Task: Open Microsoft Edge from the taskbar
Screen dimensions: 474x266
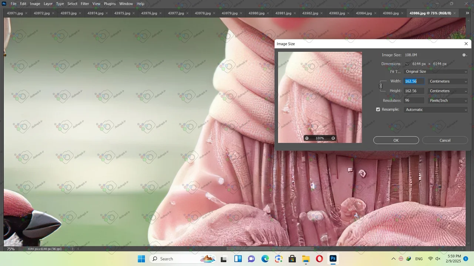Action: (265, 259)
